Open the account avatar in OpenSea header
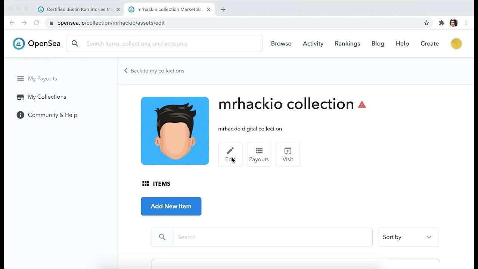The height and width of the screenshot is (269, 478). 456,44
